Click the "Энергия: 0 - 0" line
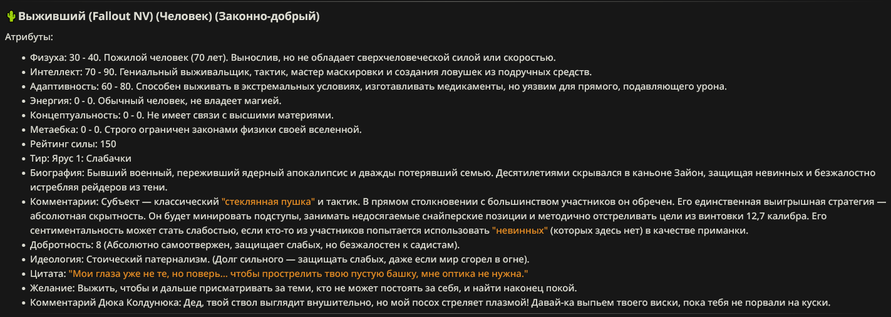891x317 pixels. 156,101
